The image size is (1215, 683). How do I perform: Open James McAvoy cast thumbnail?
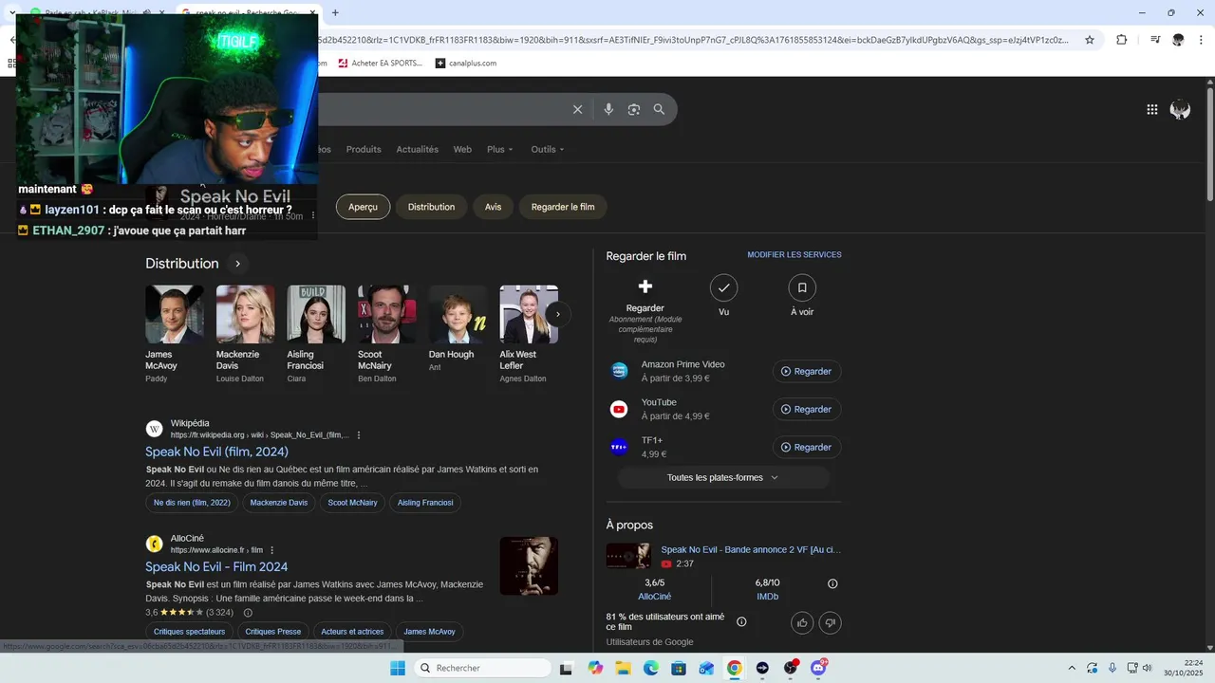click(x=175, y=314)
